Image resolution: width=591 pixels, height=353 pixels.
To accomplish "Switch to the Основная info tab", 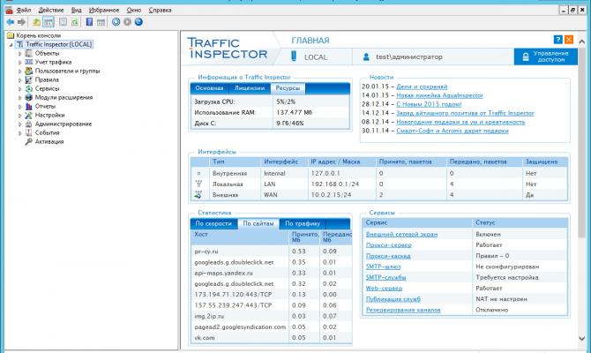I will coord(209,88).
